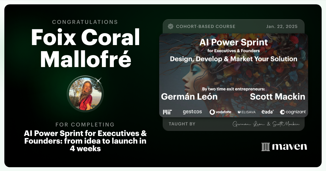This screenshot has width=326, height=171.
Task: Click the eada logo
Action: (267, 112)
